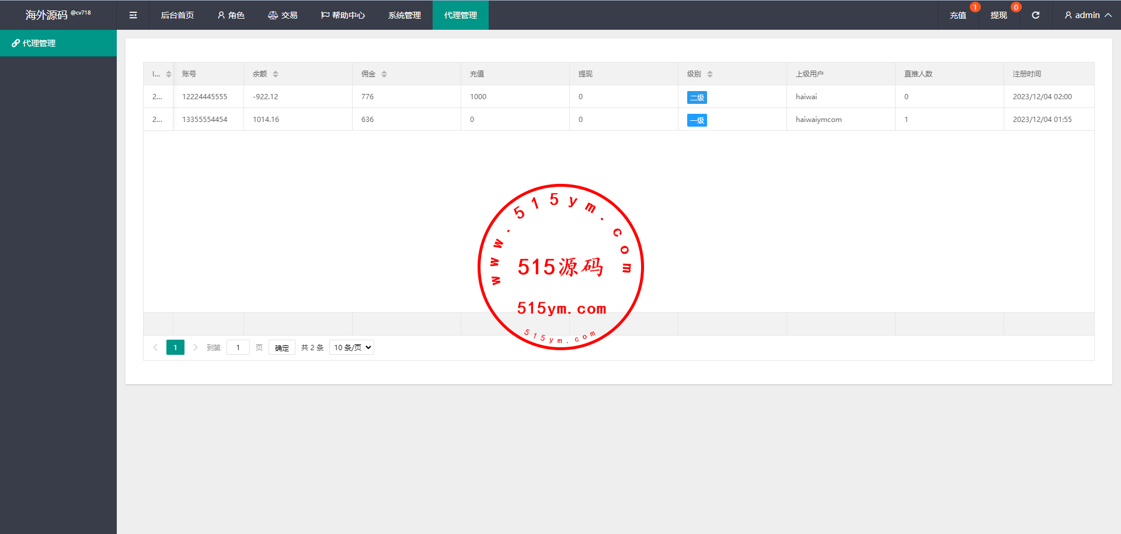
Task: Sort by the first ID column arrows
Action: (169, 74)
